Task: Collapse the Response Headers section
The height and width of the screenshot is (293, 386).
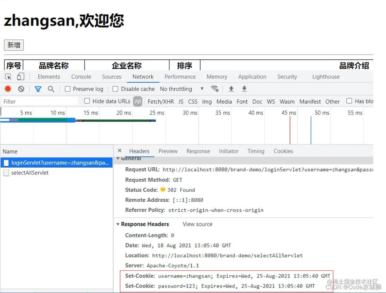Action: (x=118, y=224)
